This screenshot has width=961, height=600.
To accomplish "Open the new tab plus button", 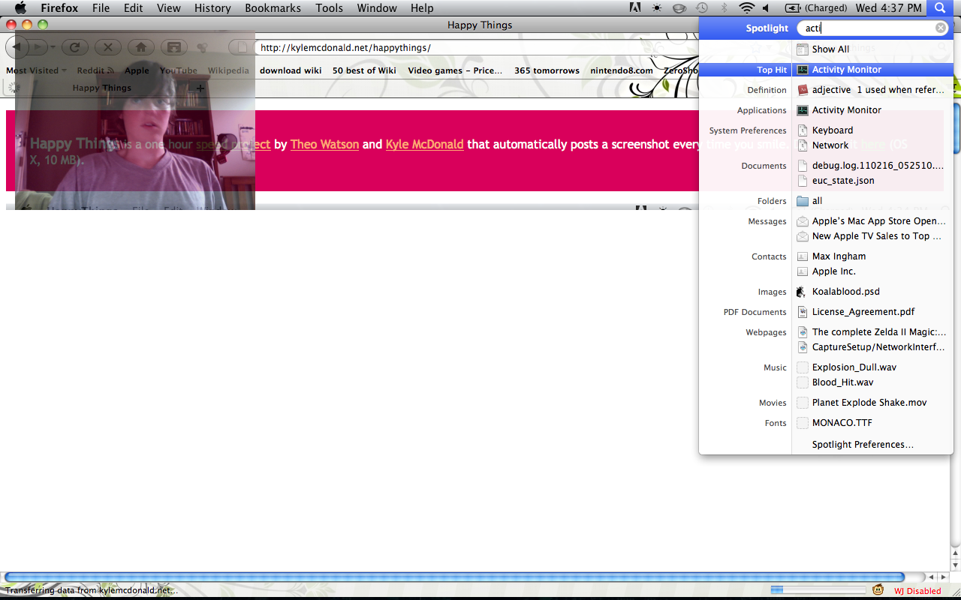I will [x=200, y=88].
